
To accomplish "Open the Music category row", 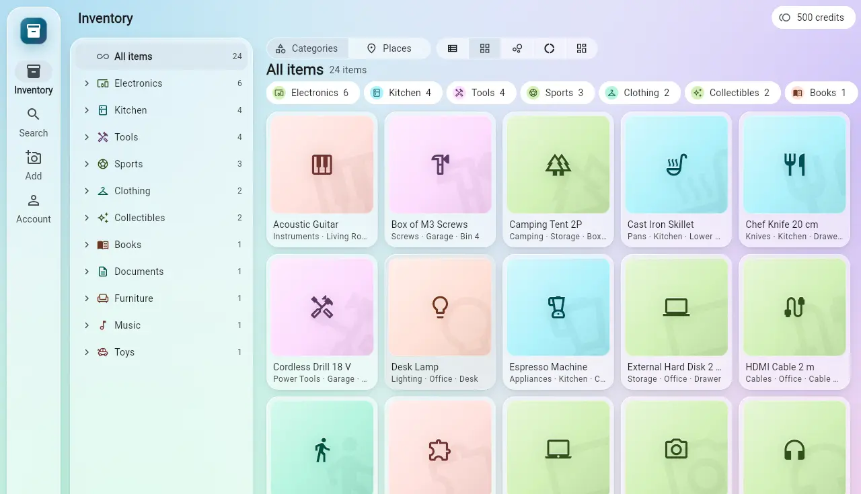I will point(161,325).
